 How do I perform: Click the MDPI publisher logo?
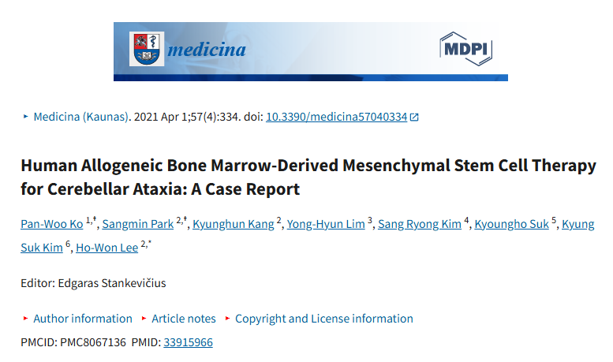tap(465, 49)
